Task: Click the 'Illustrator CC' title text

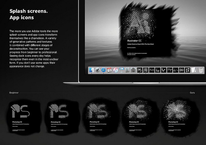Action: click(x=134, y=41)
